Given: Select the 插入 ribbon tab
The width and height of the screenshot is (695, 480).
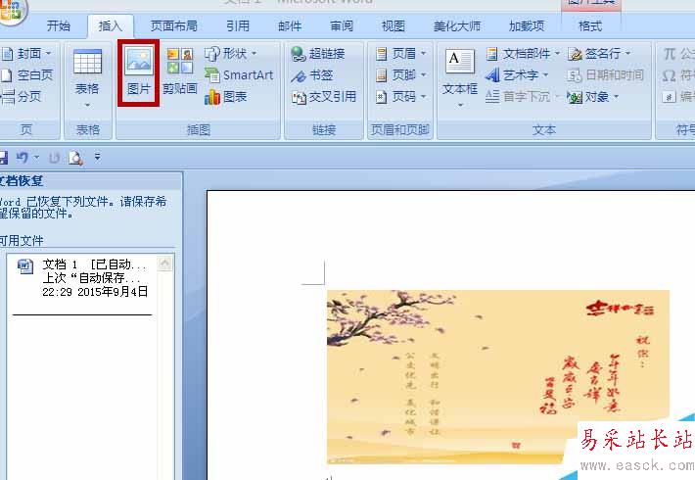Looking at the screenshot, I should pyautogui.click(x=111, y=26).
